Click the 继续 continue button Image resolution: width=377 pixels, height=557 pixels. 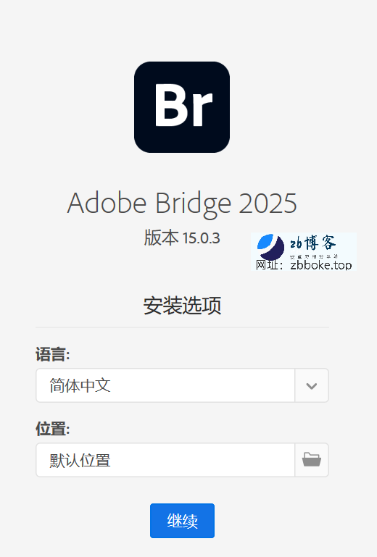(182, 521)
